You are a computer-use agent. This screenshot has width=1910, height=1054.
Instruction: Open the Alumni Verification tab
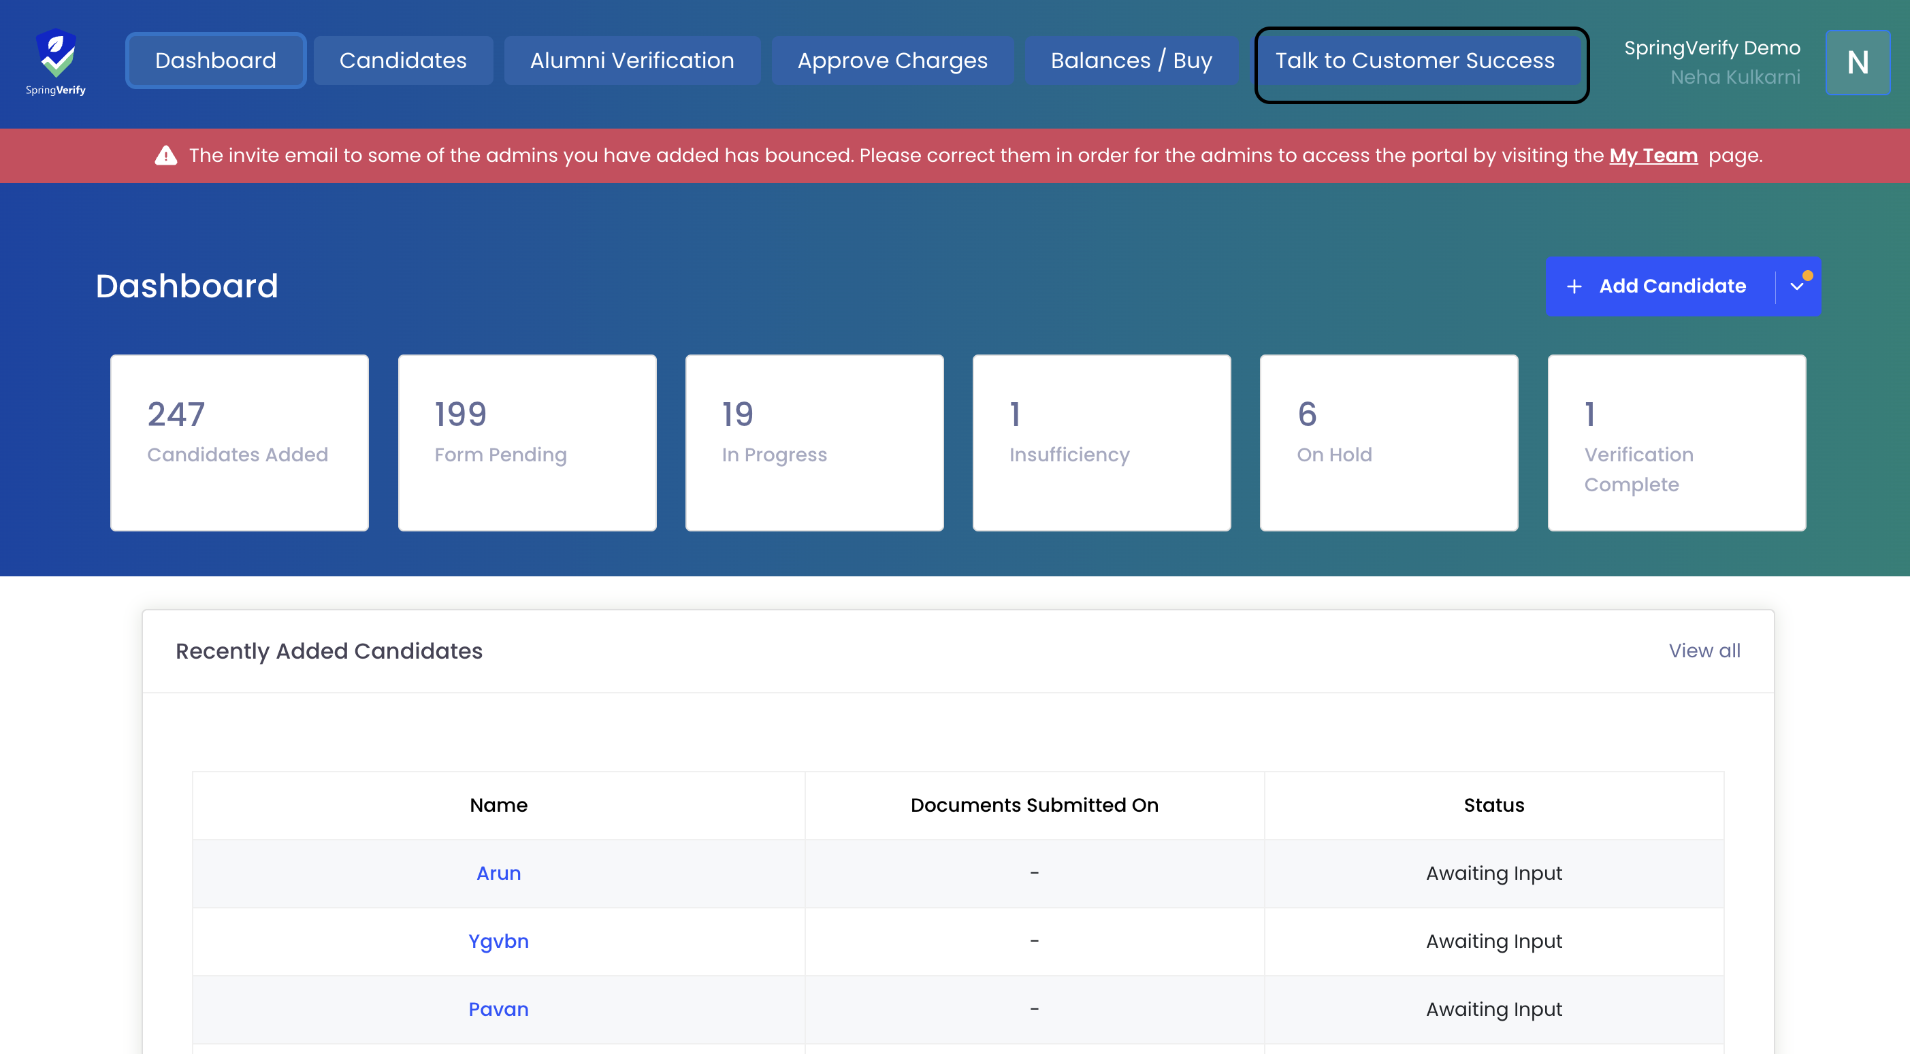[x=632, y=61]
